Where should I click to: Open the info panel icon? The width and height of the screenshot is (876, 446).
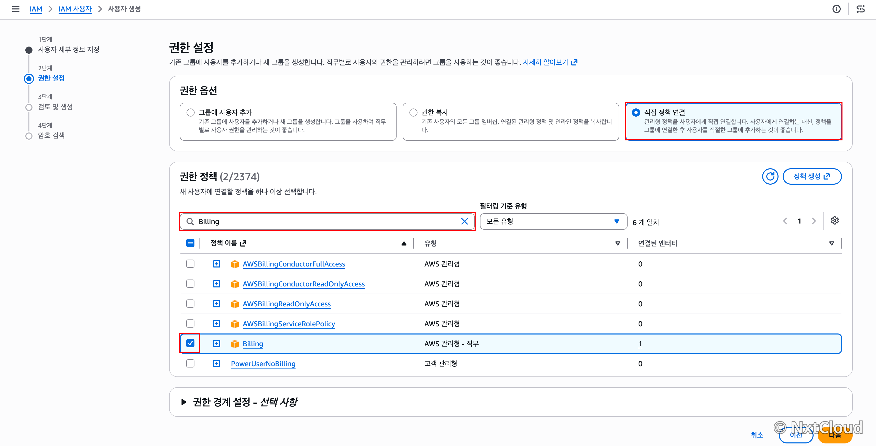coord(836,9)
